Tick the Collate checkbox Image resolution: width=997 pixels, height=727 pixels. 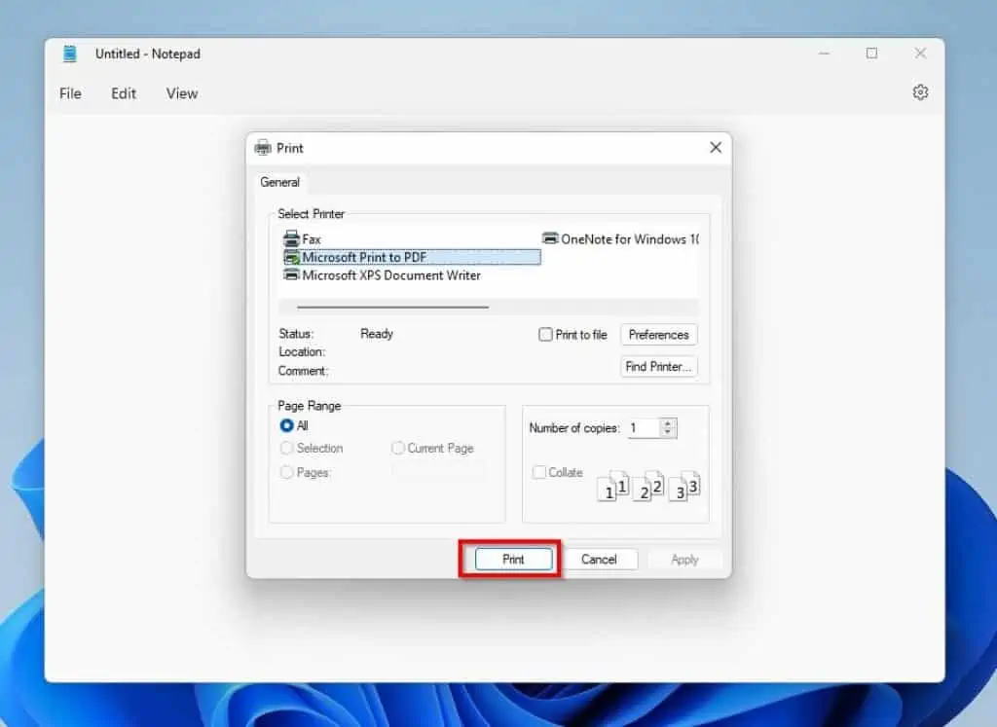(x=539, y=472)
